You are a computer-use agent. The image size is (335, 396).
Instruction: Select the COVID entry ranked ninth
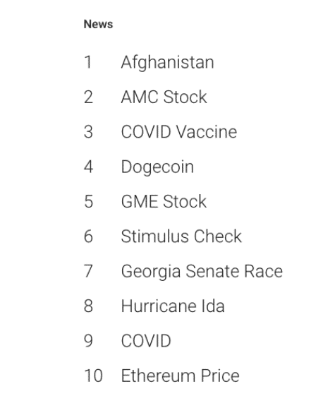tap(146, 341)
